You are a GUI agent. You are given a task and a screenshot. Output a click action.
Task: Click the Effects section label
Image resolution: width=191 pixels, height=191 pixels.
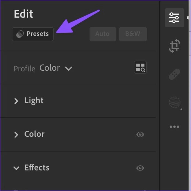point(37,168)
